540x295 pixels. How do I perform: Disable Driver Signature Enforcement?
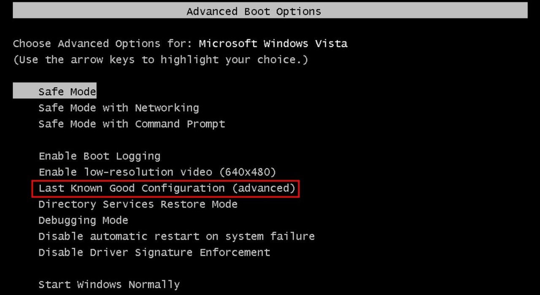154,252
